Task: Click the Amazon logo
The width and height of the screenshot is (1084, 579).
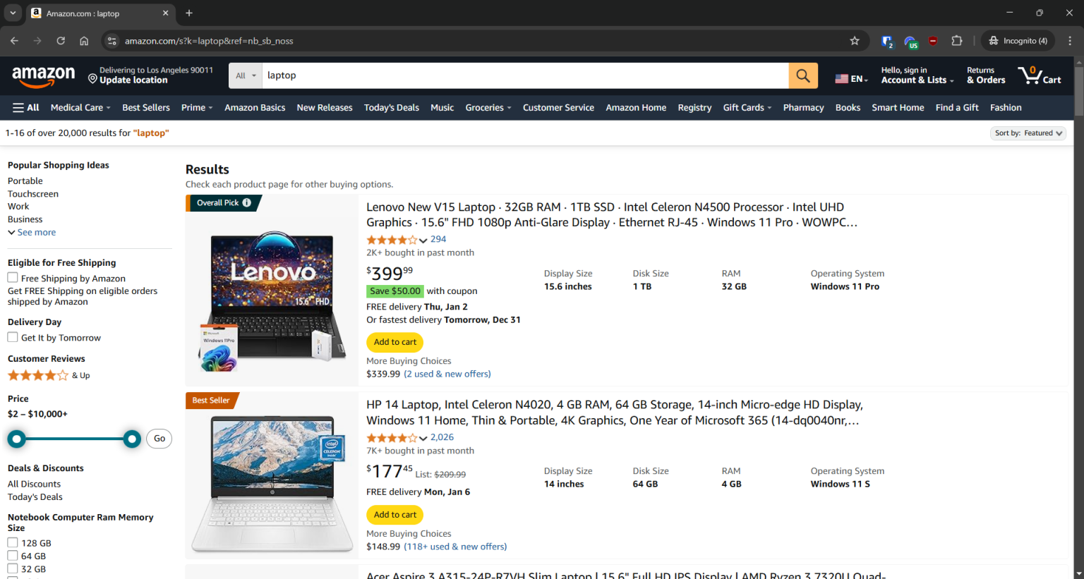Action: click(x=44, y=76)
